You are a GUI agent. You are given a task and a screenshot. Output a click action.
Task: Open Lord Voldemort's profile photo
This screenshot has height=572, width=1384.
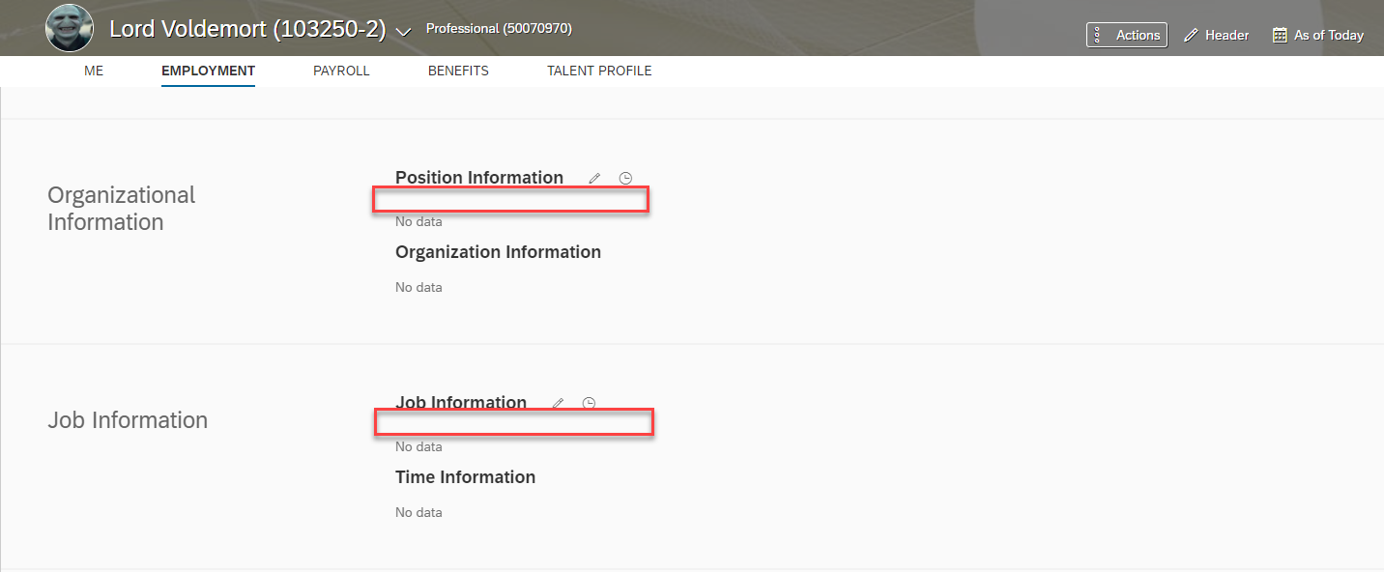click(x=70, y=28)
